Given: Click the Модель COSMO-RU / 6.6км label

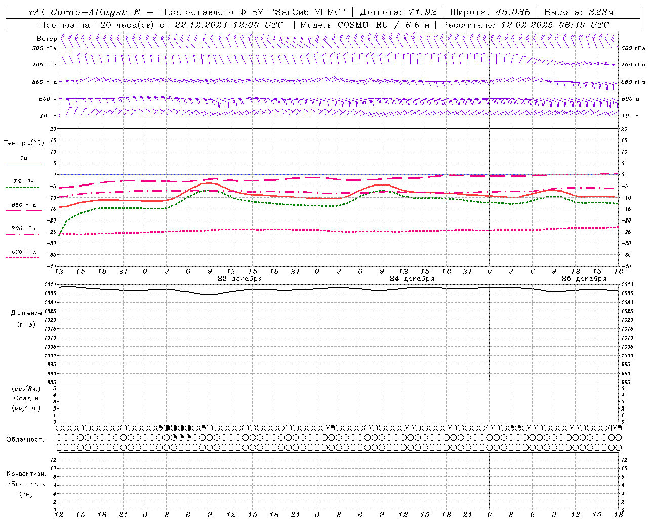Looking at the screenshot, I should pyautogui.click(x=364, y=25).
